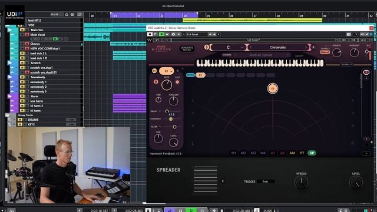Click the Read automation R button
377x212 pixels.
[x=162, y=34]
